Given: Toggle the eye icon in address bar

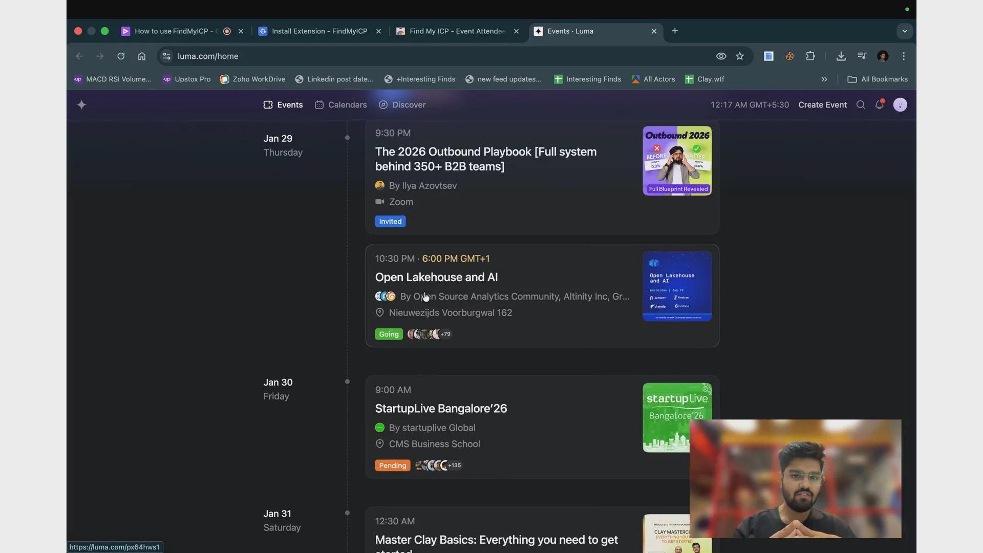Looking at the screenshot, I should (x=721, y=56).
